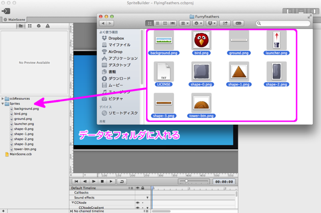Select the LICENSE file in Finder
Screen dimensions: 321x213
164,72
